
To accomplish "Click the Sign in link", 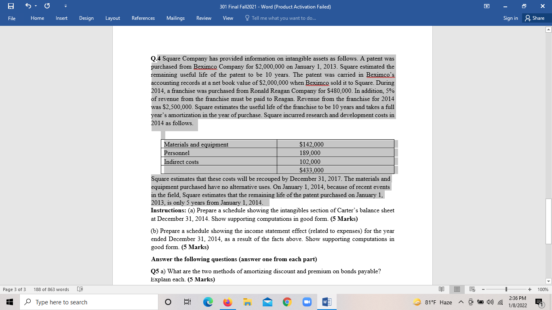I will 510,18.
